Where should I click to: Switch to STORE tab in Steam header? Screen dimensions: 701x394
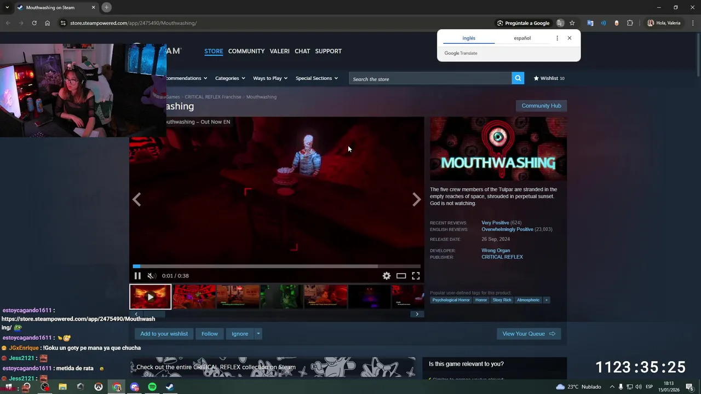(x=214, y=51)
